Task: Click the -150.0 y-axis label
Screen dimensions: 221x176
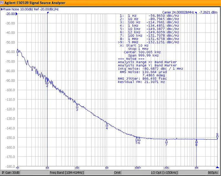Action: [10, 138]
